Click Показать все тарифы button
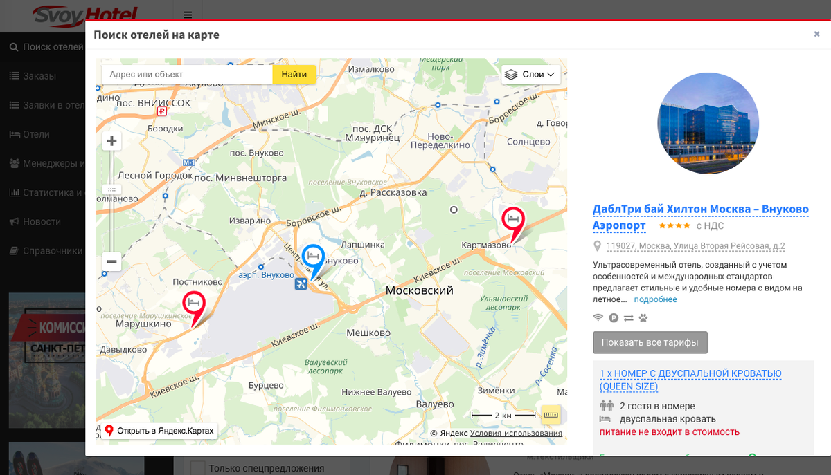 [x=650, y=342]
